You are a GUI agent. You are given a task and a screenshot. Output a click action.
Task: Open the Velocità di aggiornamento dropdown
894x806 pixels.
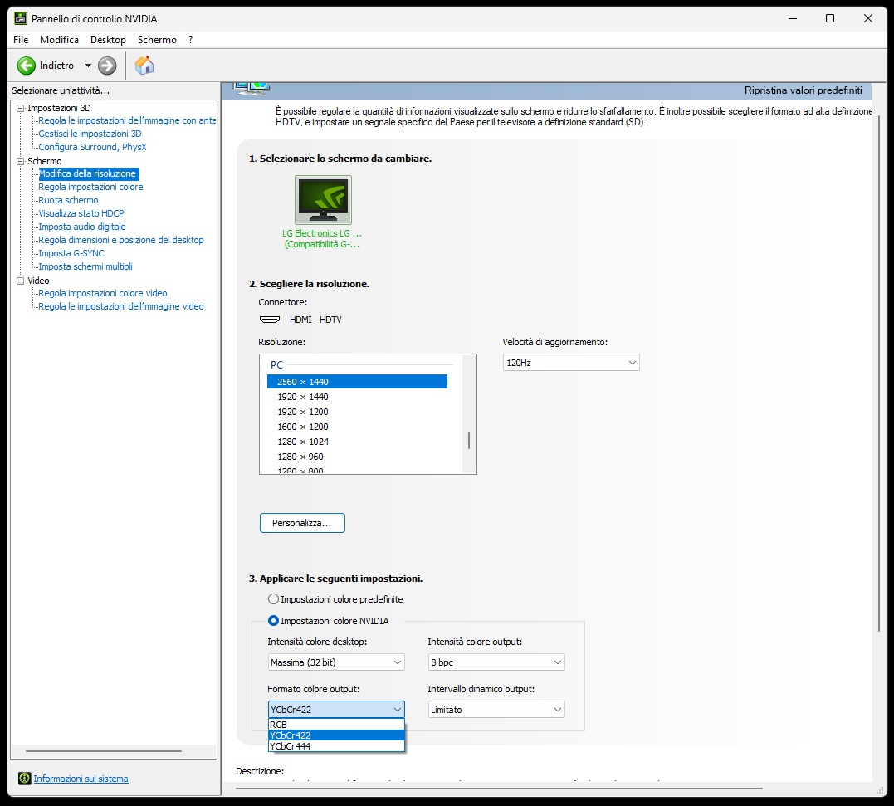click(x=571, y=363)
